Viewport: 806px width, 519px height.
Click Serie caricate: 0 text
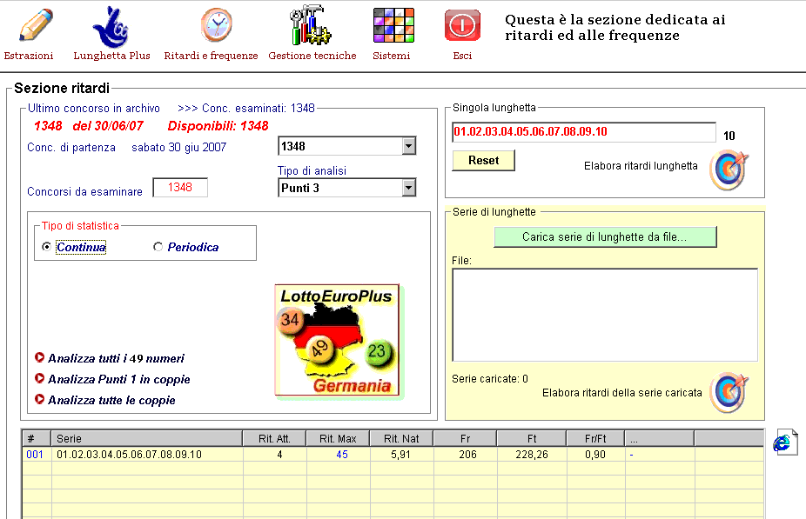coord(490,379)
